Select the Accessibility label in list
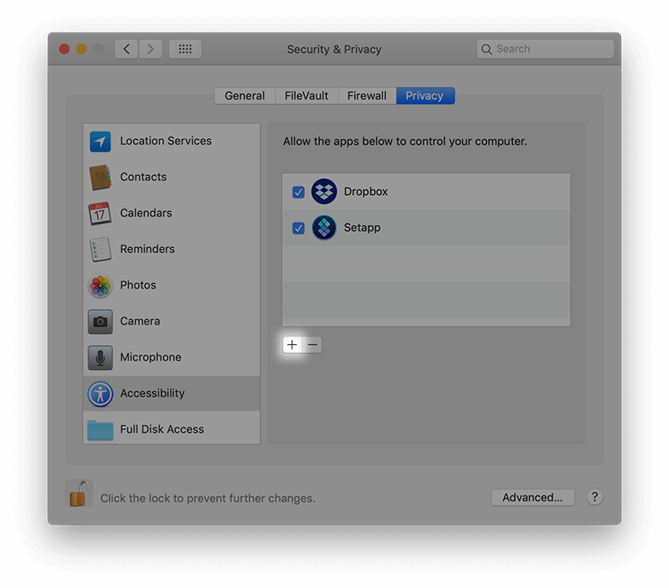This screenshot has width=669, height=588. (153, 393)
